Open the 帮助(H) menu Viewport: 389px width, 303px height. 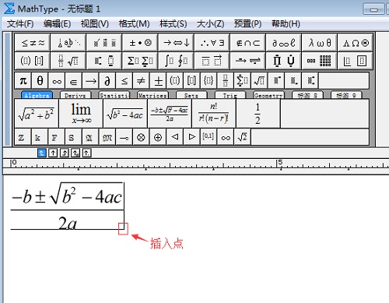click(x=286, y=24)
